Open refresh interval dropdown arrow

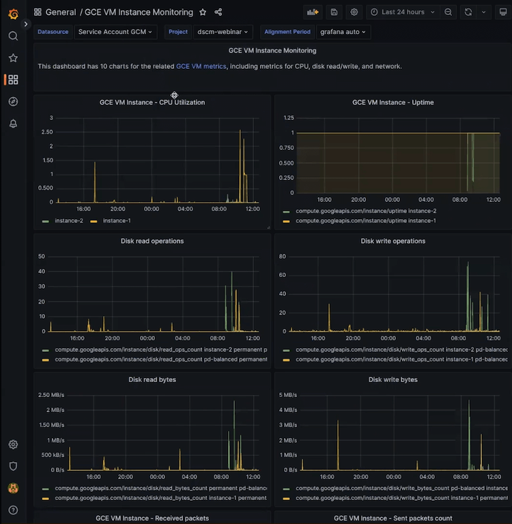point(483,12)
